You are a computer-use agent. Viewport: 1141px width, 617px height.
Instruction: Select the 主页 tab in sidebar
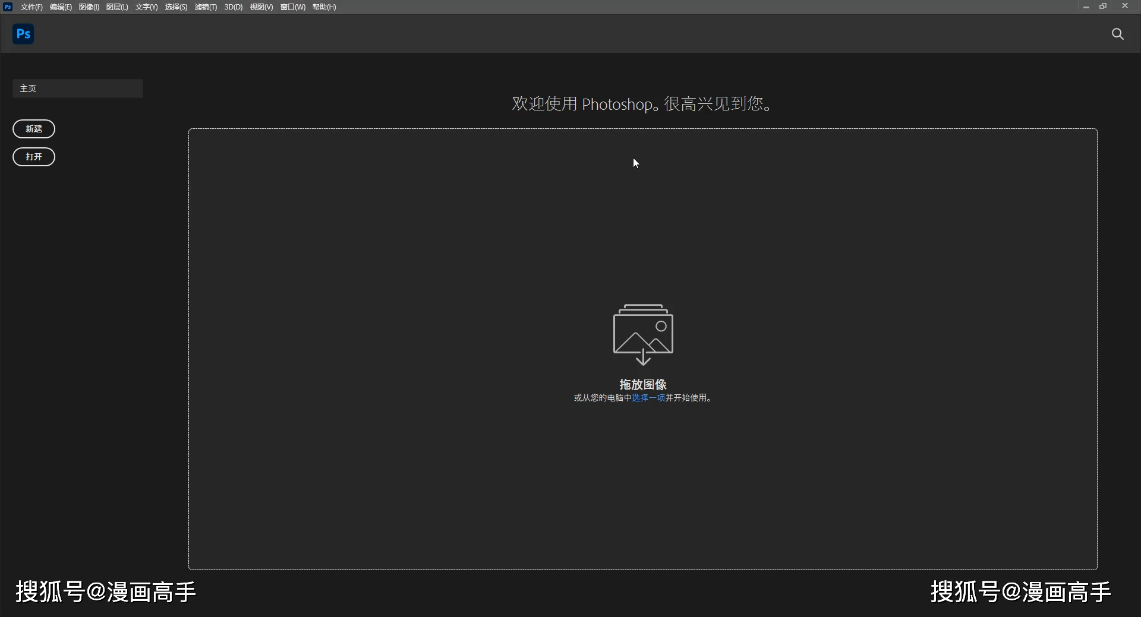click(x=78, y=88)
